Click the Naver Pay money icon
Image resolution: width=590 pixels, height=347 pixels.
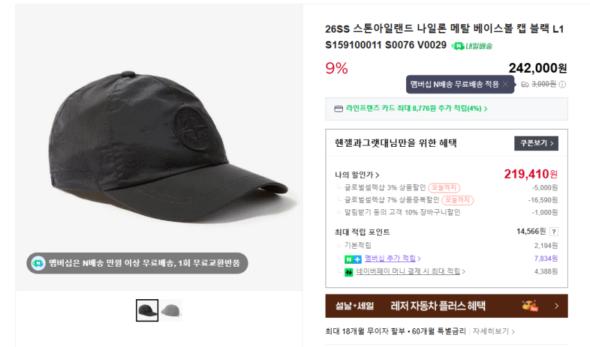(349, 272)
